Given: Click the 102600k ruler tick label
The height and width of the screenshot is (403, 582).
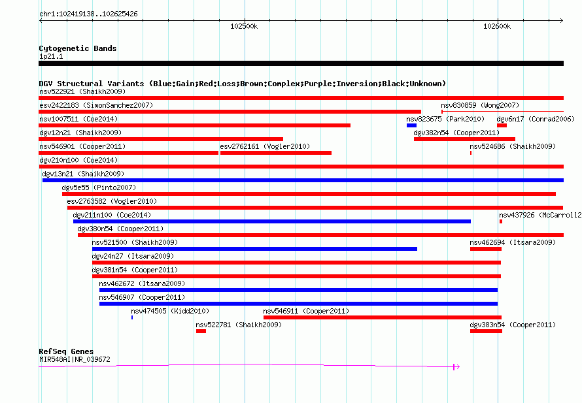Looking at the screenshot, I should point(497,26).
